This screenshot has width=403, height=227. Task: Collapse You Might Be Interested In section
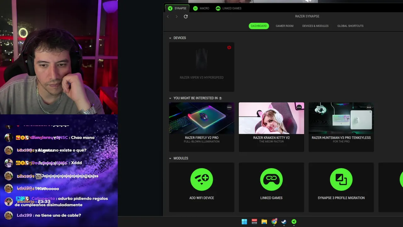(x=170, y=98)
